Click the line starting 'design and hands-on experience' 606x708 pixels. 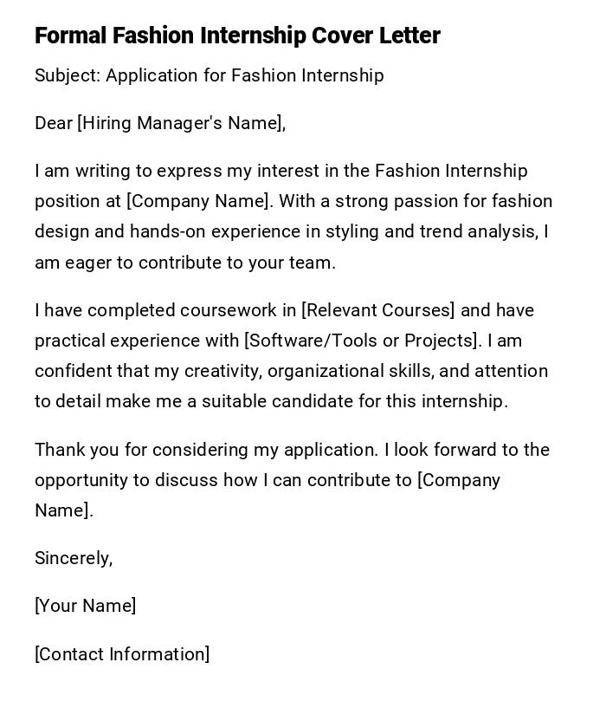[x=291, y=232]
